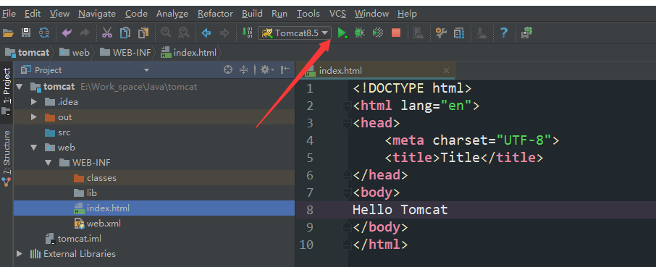Screen dimensions: 656x267
Task: Open the 7: Structure side tool tab
Action: (7, 158)
